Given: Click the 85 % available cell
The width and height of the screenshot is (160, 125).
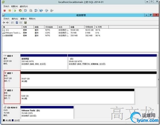Looking at the screenshot, I should point(98,30).
